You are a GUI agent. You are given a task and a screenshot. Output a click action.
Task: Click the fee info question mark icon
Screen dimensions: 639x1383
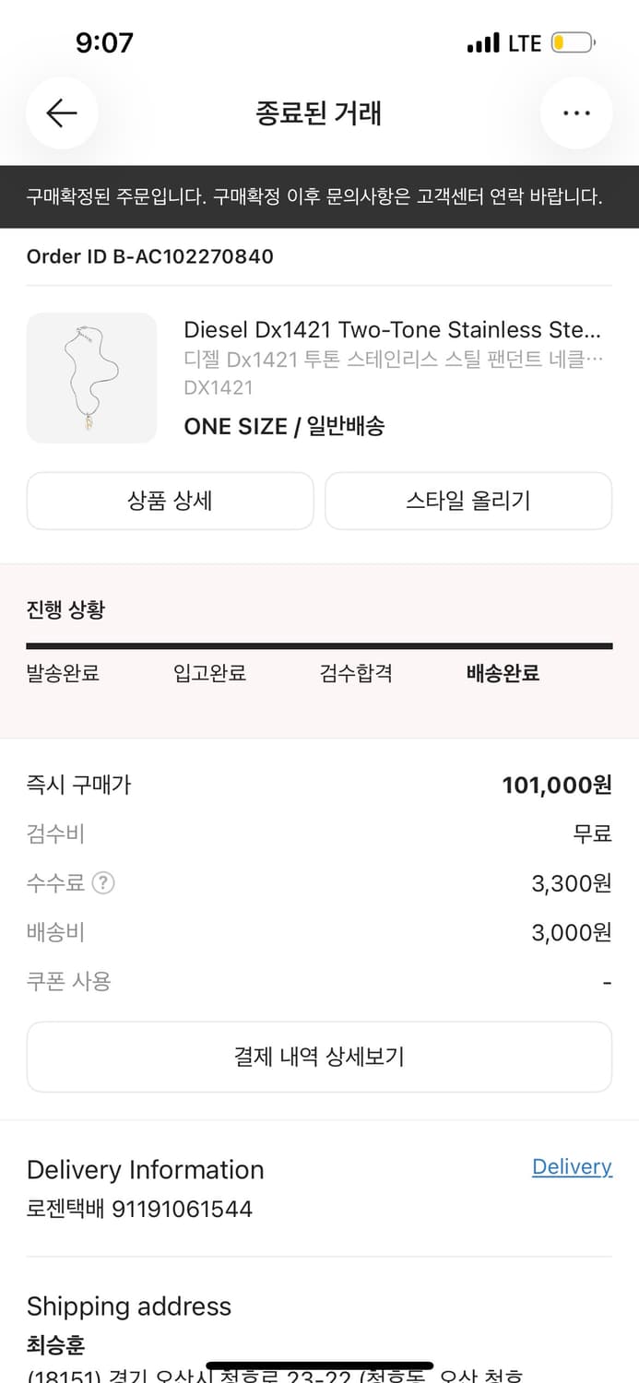pos(104,883)
